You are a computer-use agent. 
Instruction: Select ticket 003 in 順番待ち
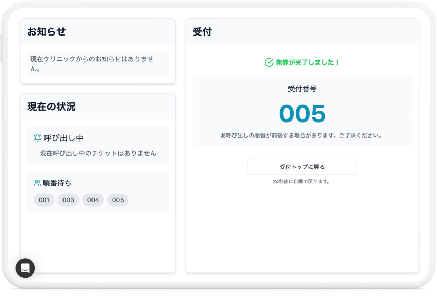[68, 200]
